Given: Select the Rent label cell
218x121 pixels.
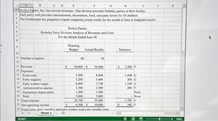Looking at the screenshot, I should tap(26, 96).
